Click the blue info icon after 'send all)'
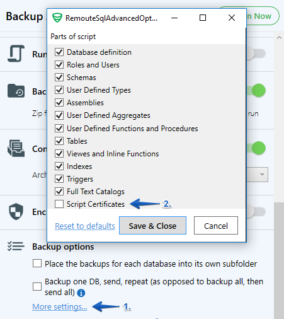Viewport: 284px width, 319px height. click(81, 293)
